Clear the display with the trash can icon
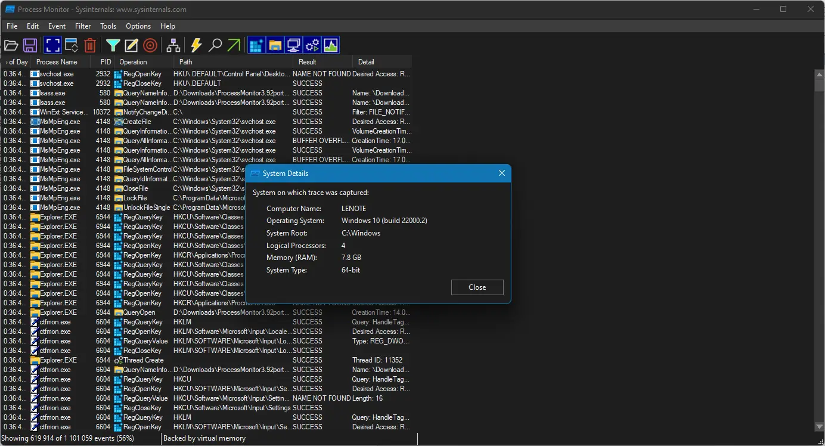 (x=90, y=45)
